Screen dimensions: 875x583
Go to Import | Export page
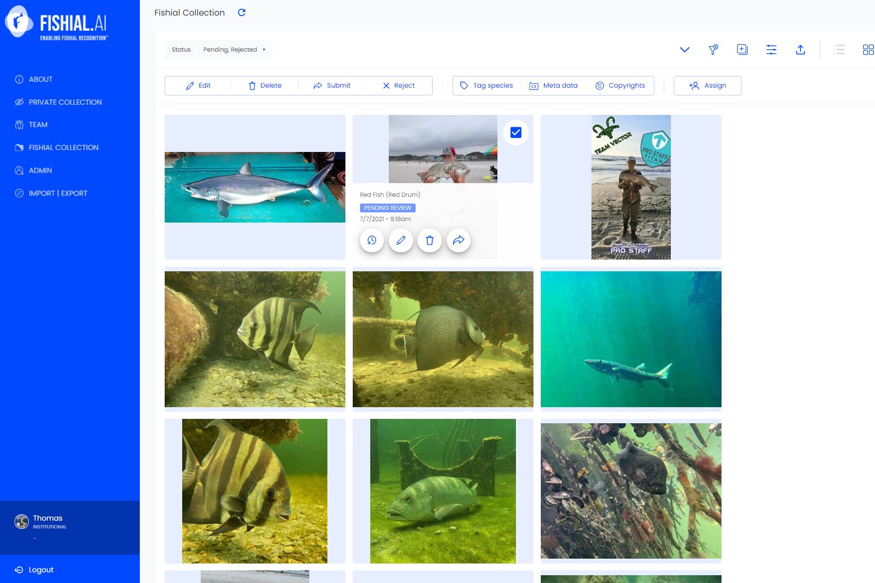pyautogui.click(x=57, y=193)
